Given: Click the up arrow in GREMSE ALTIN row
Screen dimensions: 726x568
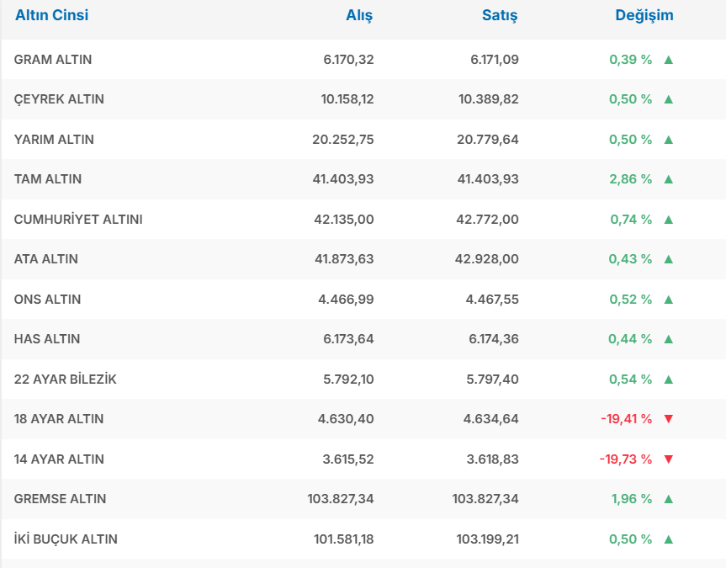Looking at the screenshot, I should (669, 499).
